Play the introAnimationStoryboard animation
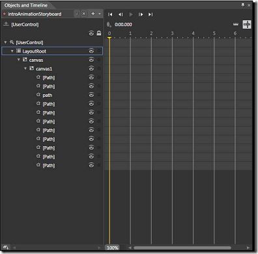258x254 pixels. (131, 14)
